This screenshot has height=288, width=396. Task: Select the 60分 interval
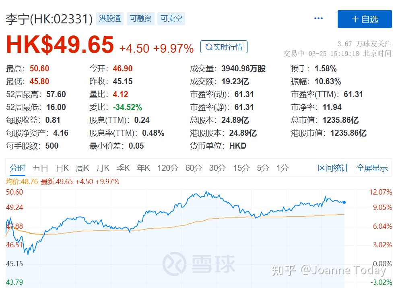tap(194, 168)
